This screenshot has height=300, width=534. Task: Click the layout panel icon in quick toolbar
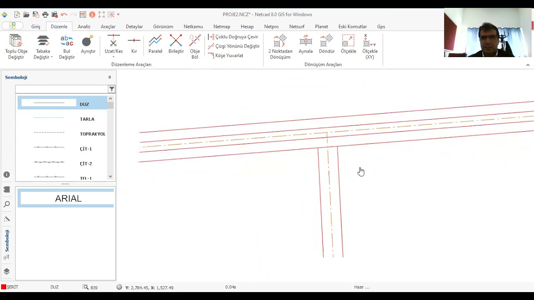83,15
